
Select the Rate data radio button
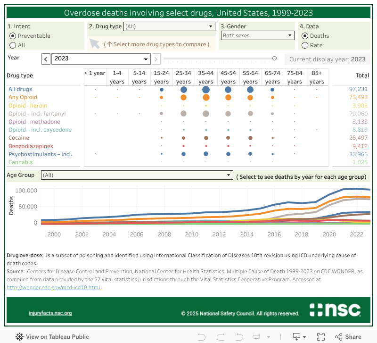305,45
